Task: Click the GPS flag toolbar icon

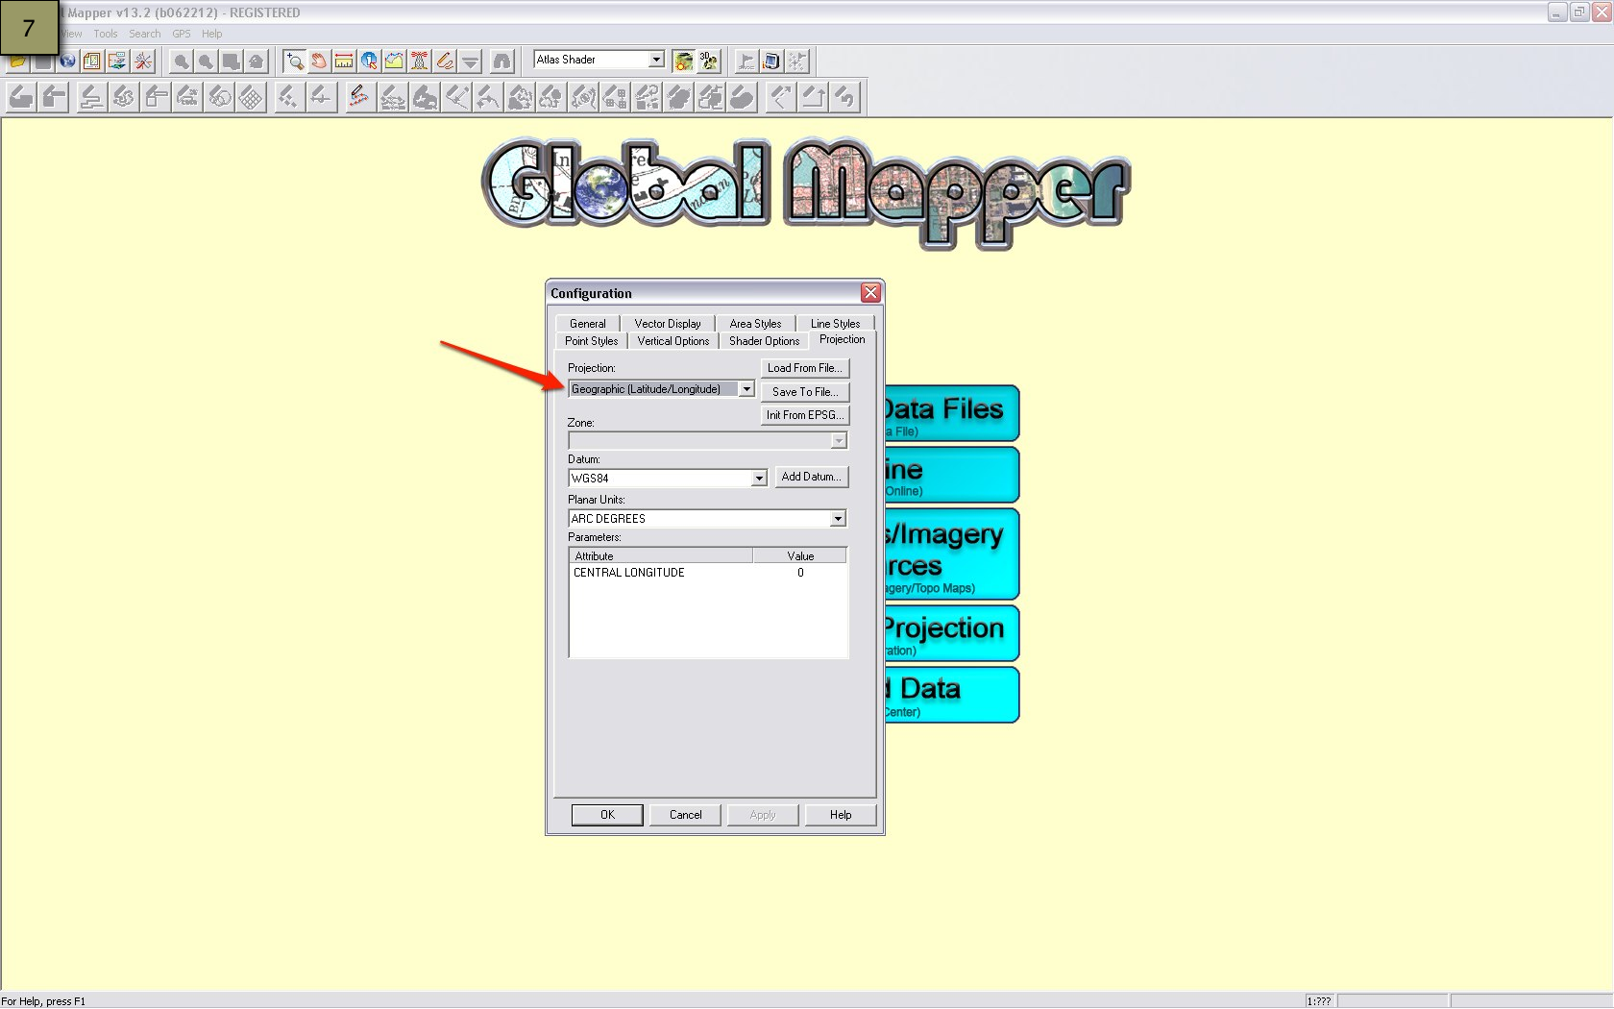Action: 746,61
